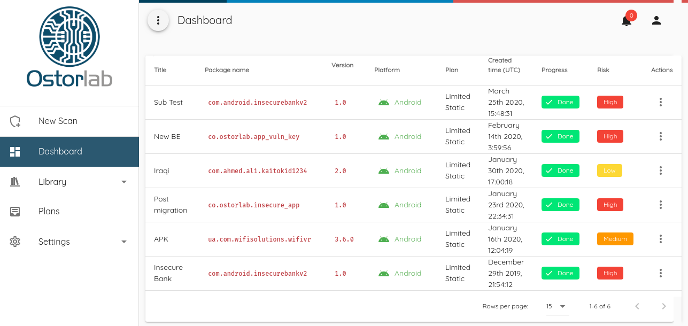Select Dashboard in the sidebar

[x=69, y=152]
